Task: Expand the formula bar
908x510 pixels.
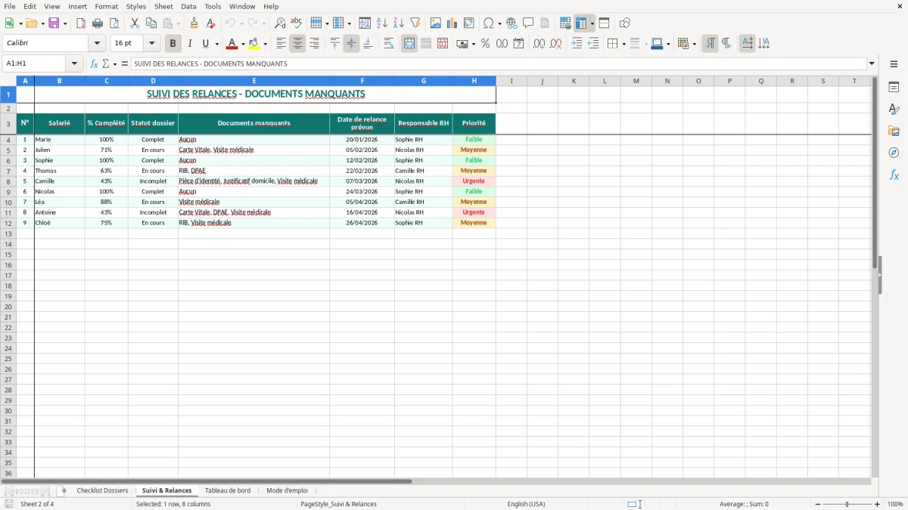Action: [x=872, y=63]
